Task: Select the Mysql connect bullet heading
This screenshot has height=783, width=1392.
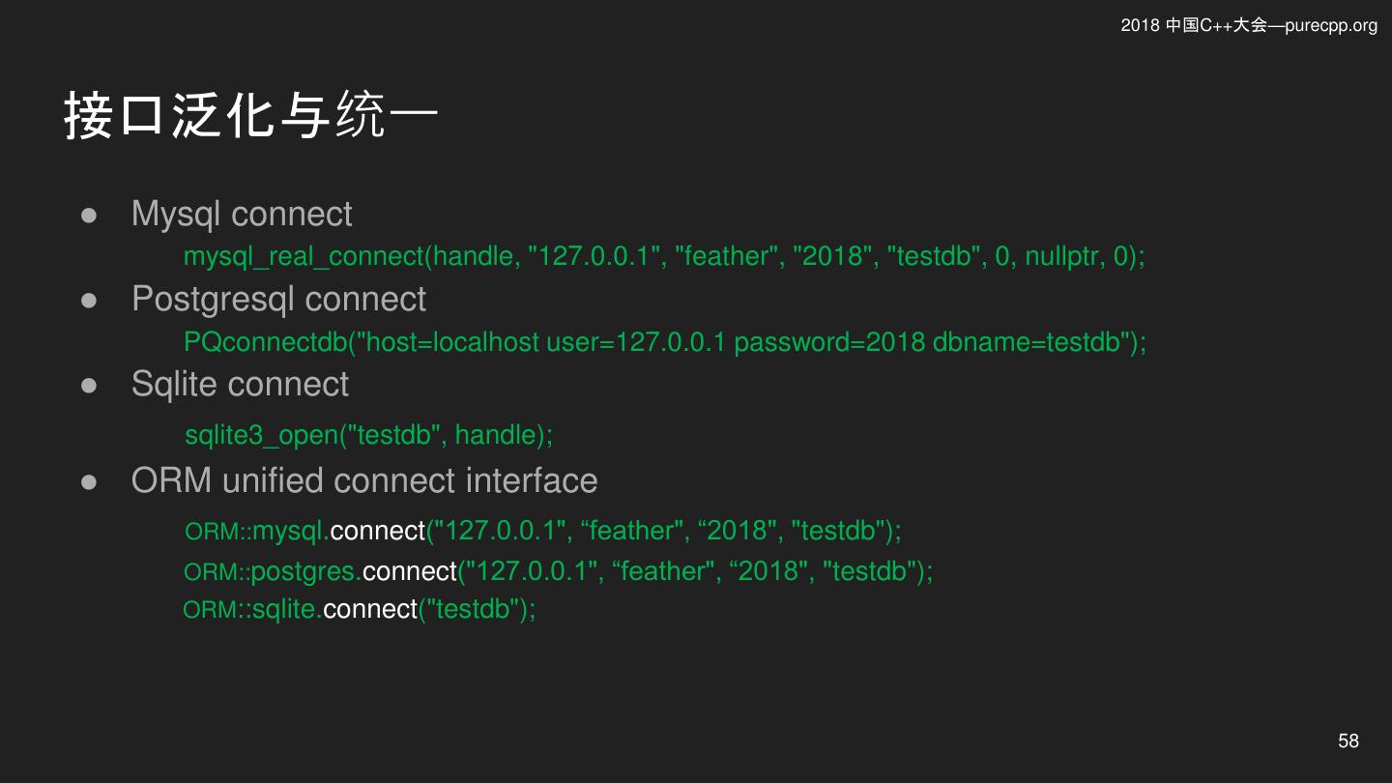Action: 242,214
